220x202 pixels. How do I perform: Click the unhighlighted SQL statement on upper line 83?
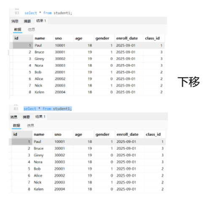click(48, 13)
